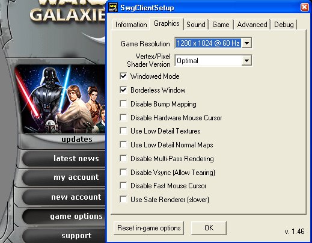
Task: Open the Advanced tab
Action: pos(252,25)
